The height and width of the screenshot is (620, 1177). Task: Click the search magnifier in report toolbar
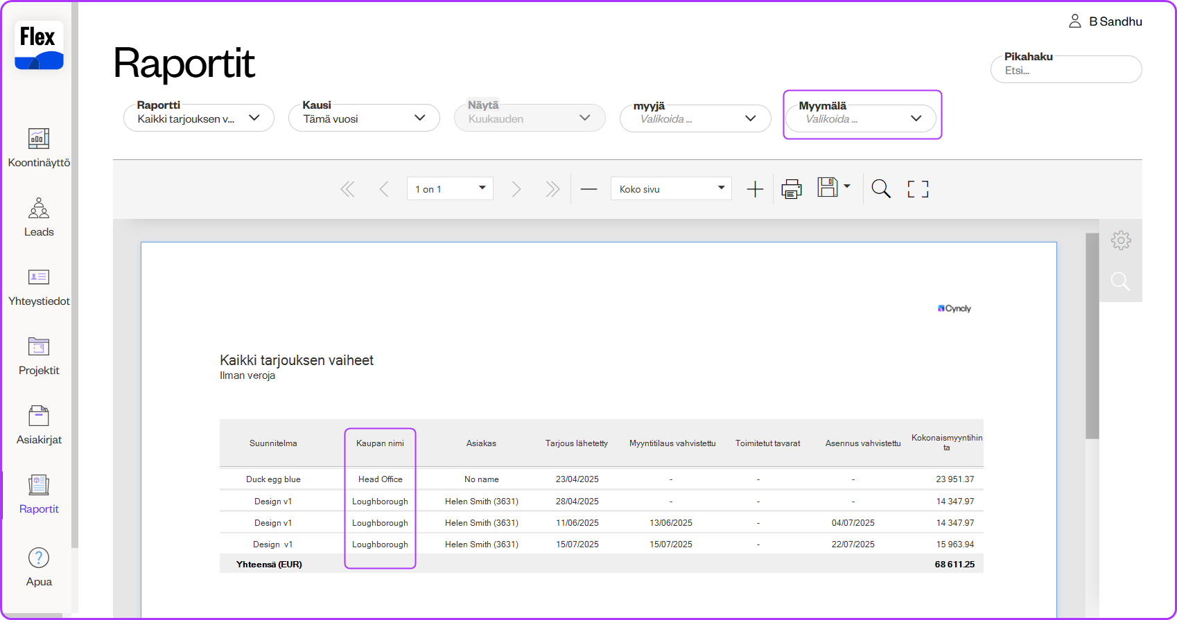click(880, 189)
